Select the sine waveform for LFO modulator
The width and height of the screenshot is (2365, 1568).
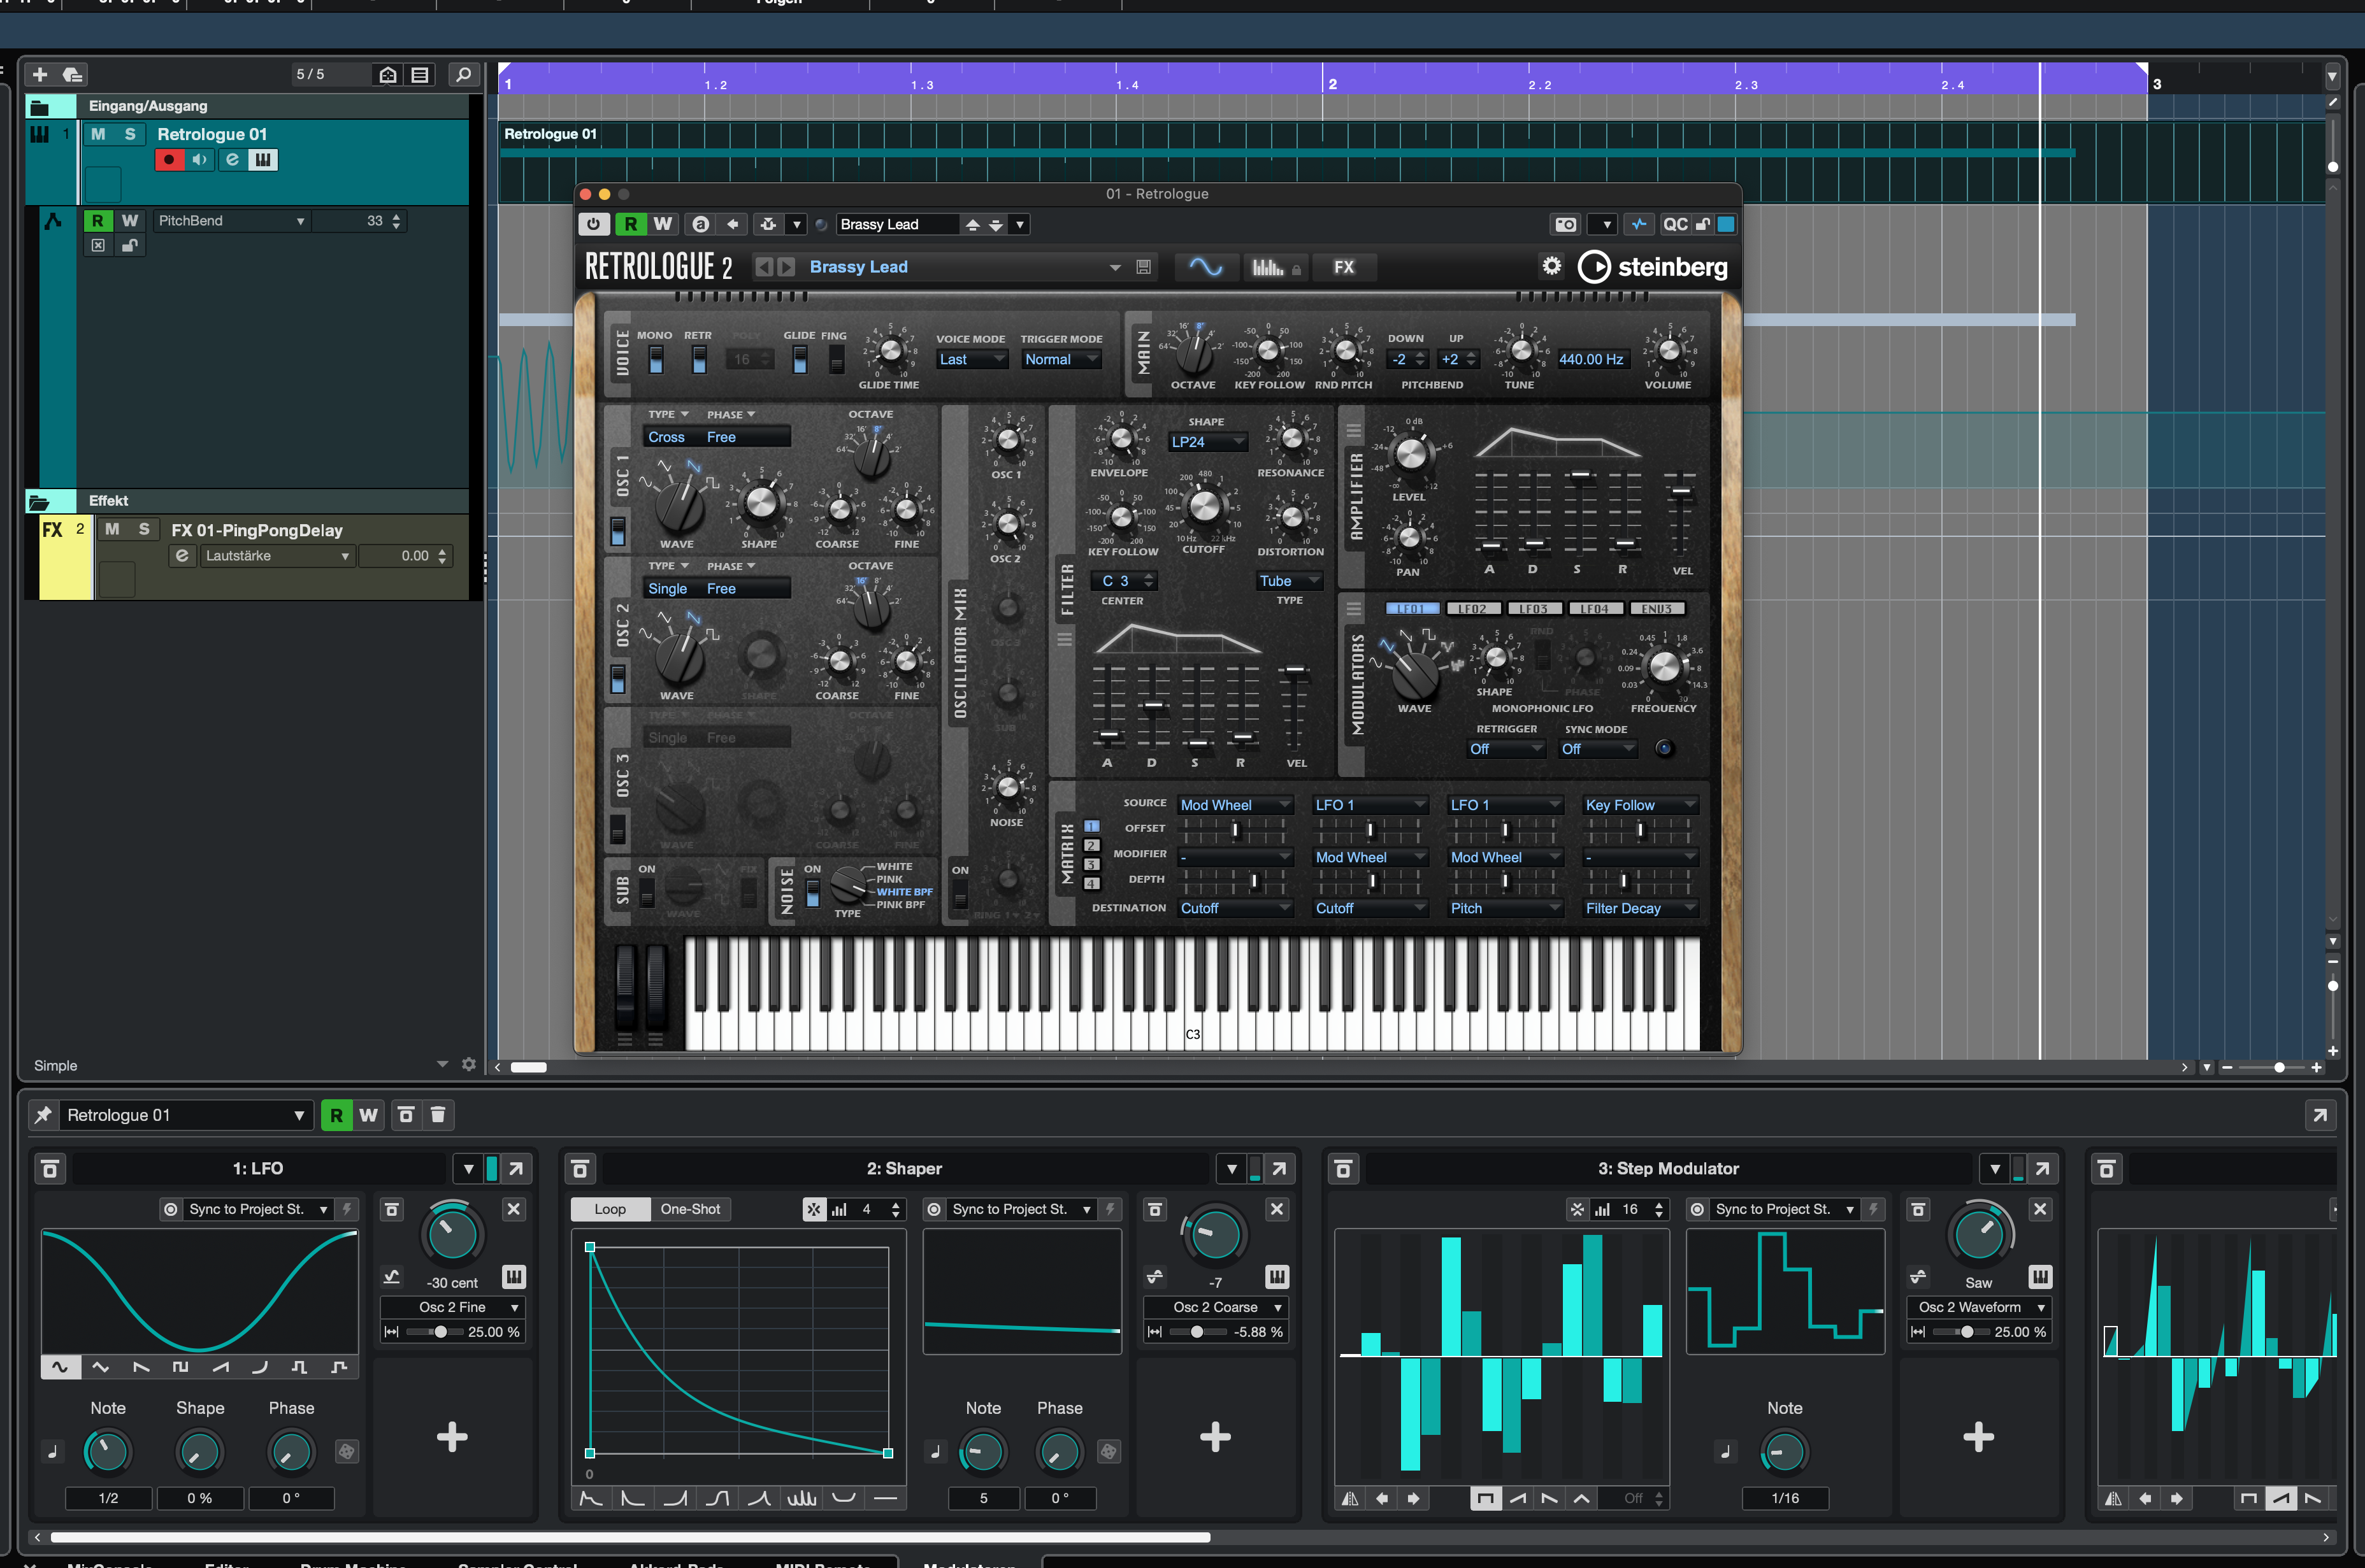tap(60, 1367)
